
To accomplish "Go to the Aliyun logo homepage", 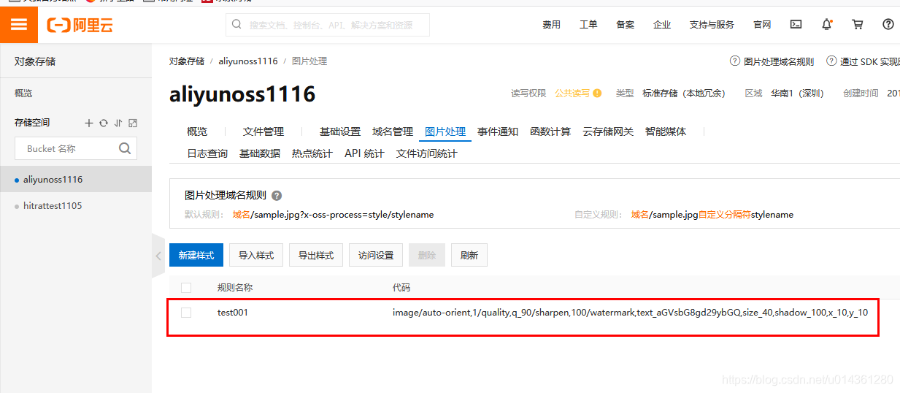I will pos(80,26).
